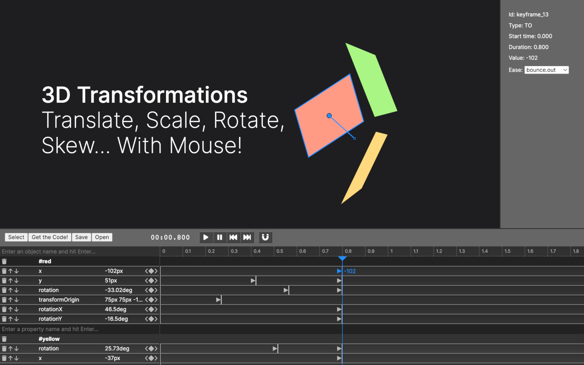Save the project with Save button
This screenshot has height=365, width=584.
pyautogui.click(x=81, y=237)
